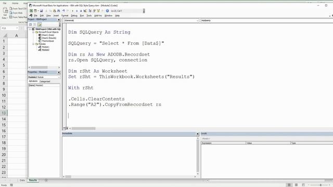Image resolution: width=333 pixels, height=187 pixels.
Task: Add a new sheet with the plus icon
Action: click(46, 180)
